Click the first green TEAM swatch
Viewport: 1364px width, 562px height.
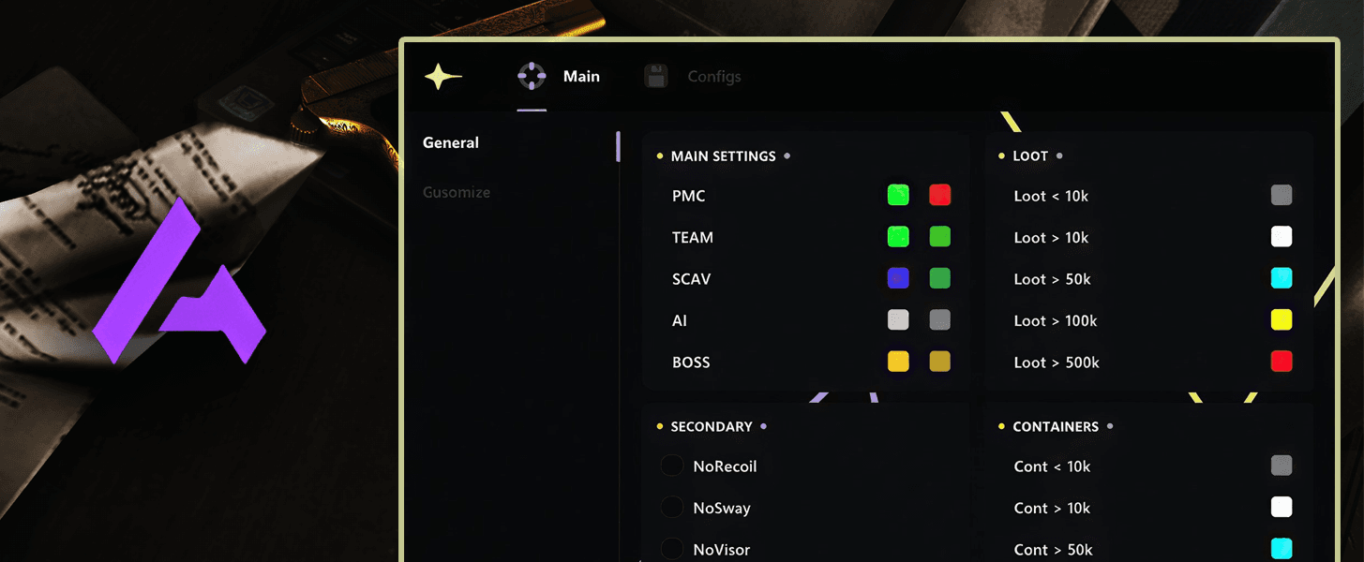coord(898,237)
